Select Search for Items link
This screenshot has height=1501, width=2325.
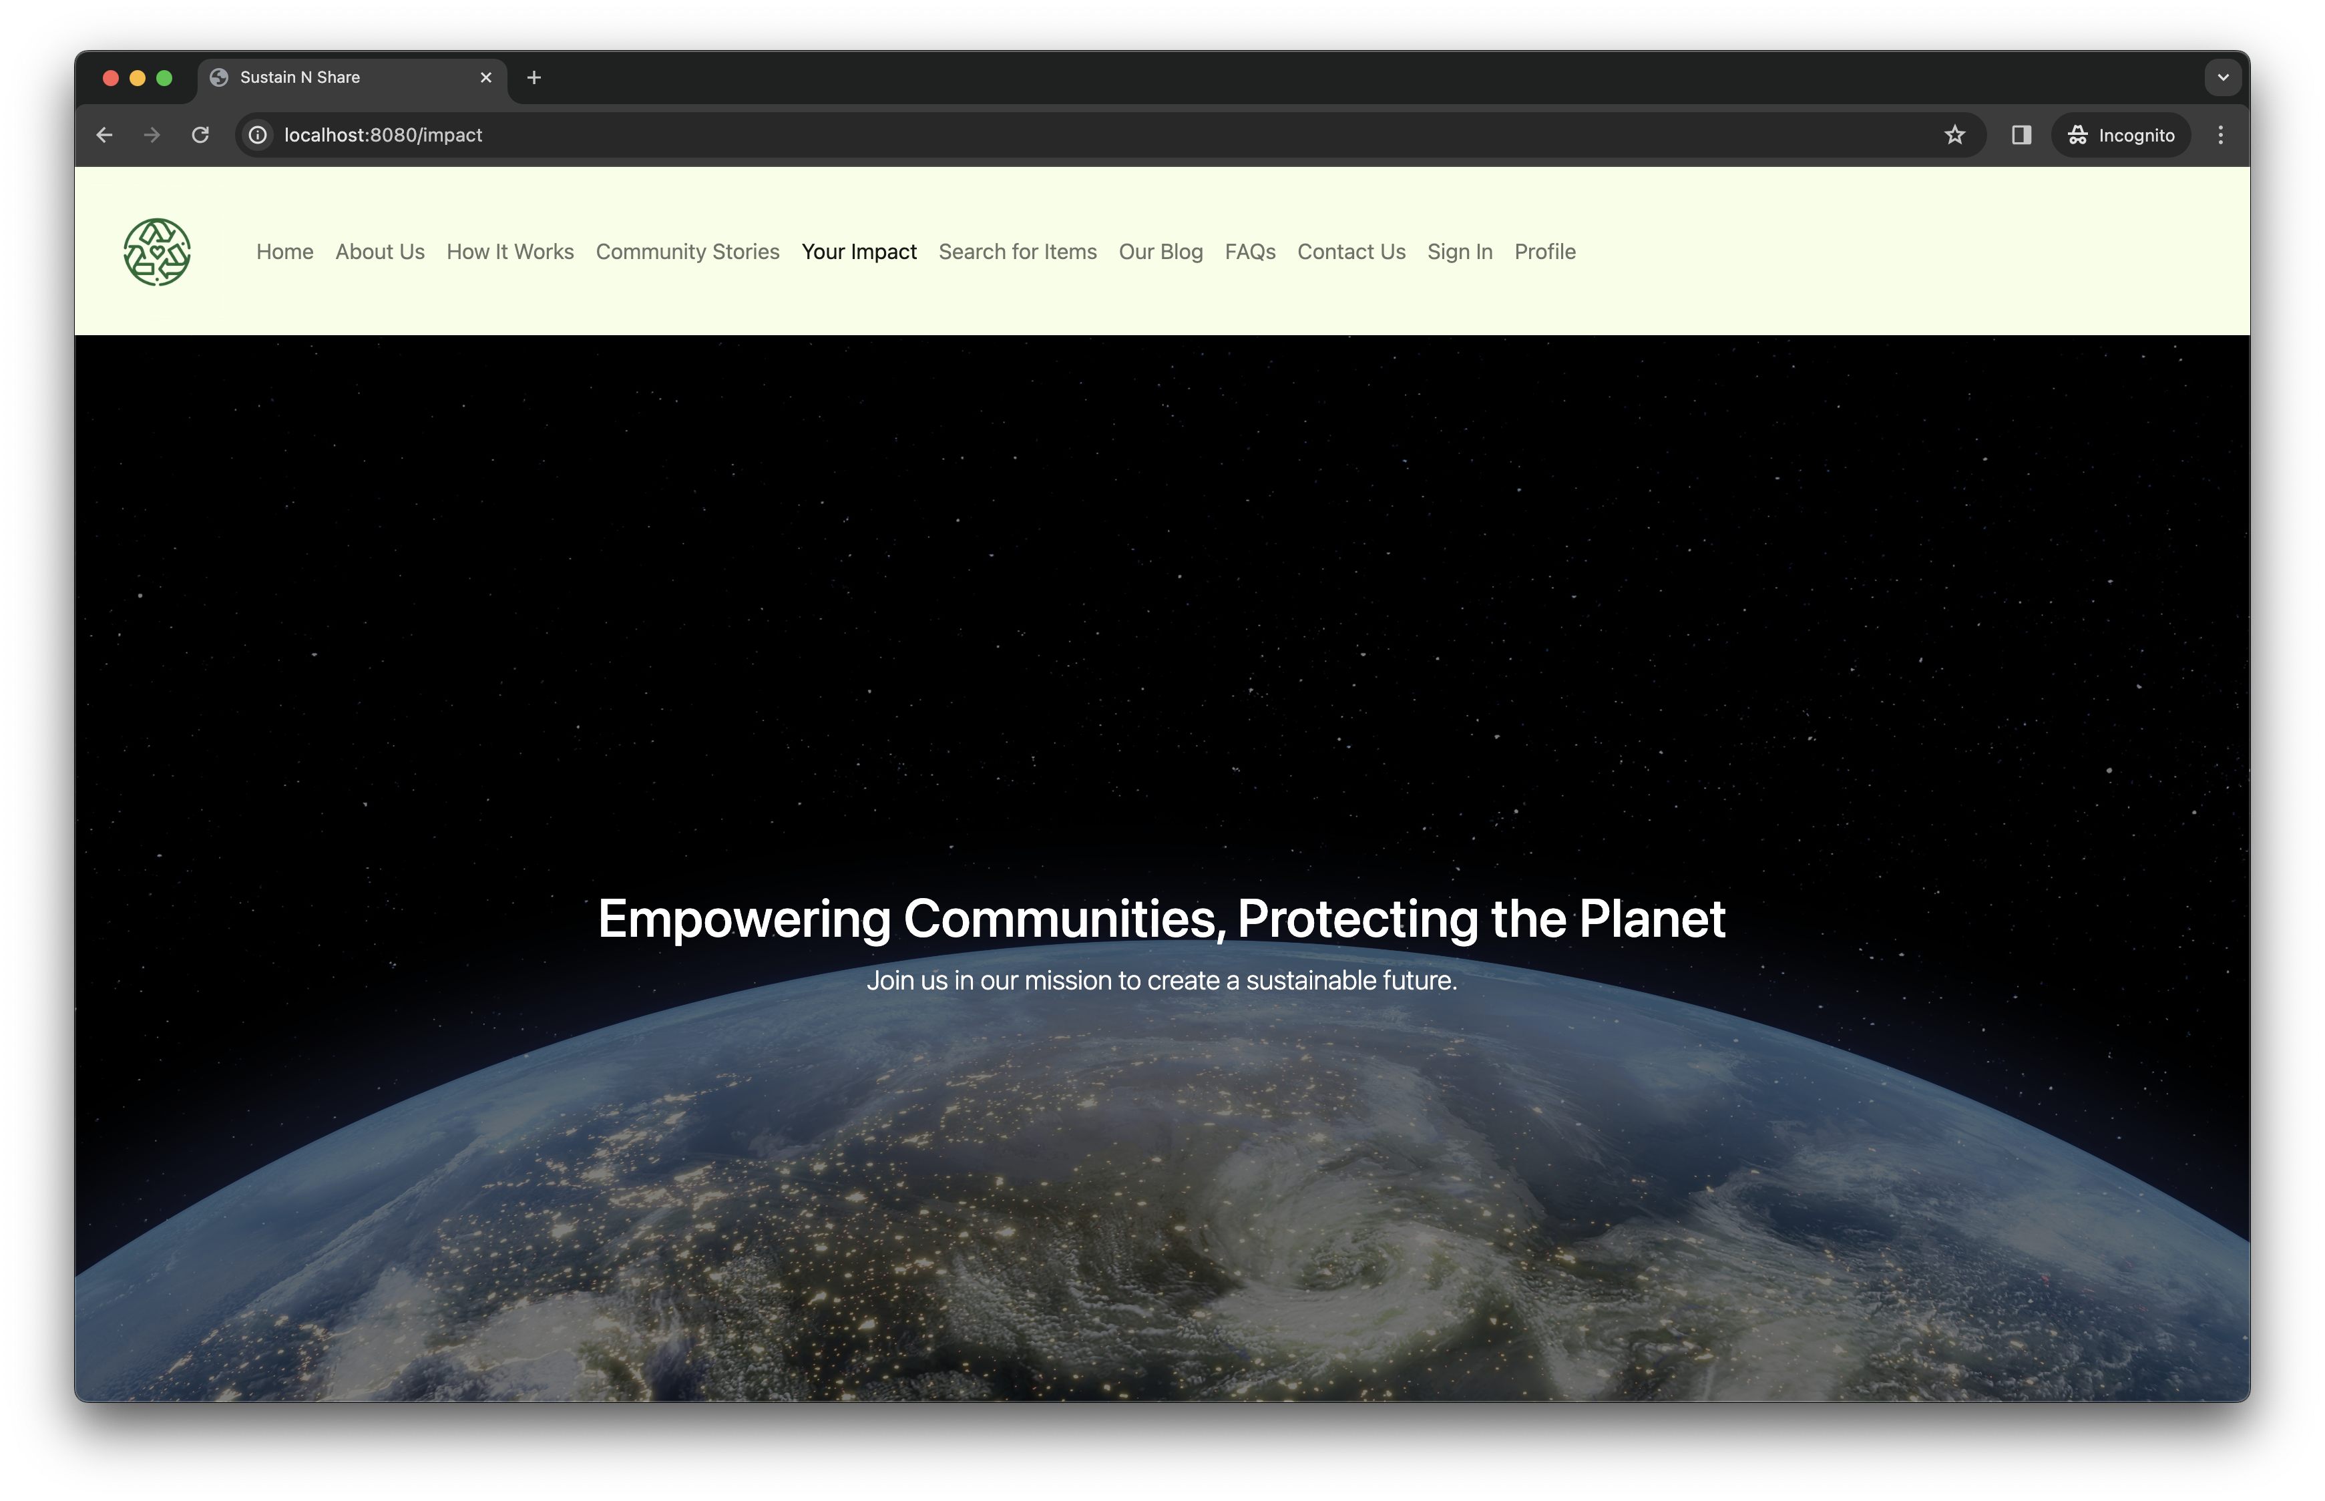pos(1016,252)
